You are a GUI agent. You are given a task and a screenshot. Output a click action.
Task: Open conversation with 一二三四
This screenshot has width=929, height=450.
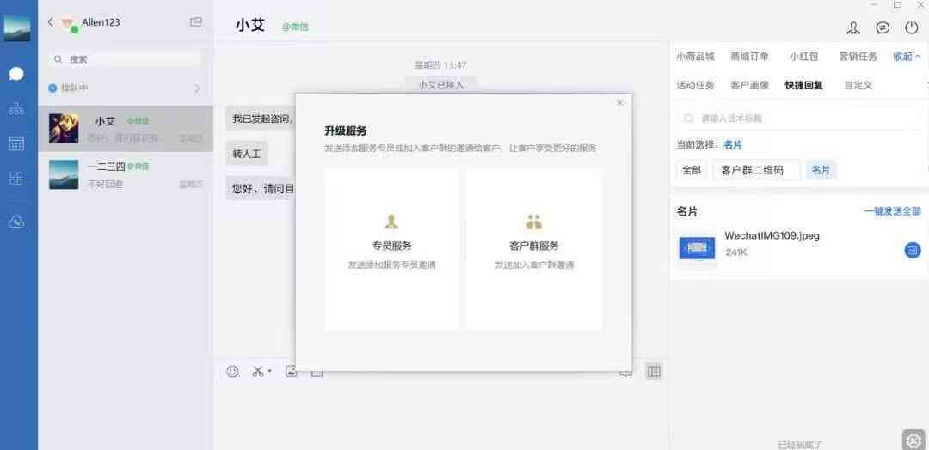coord(126,175)
